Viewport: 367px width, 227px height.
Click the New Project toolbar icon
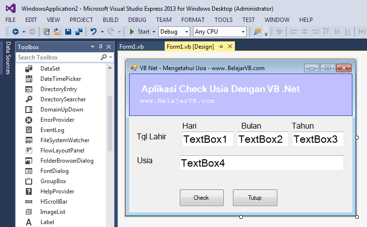(46, 32)
